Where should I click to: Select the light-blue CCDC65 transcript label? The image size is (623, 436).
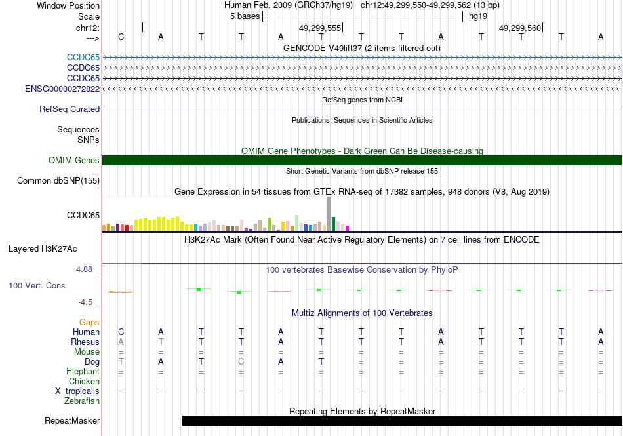[83, 58]
